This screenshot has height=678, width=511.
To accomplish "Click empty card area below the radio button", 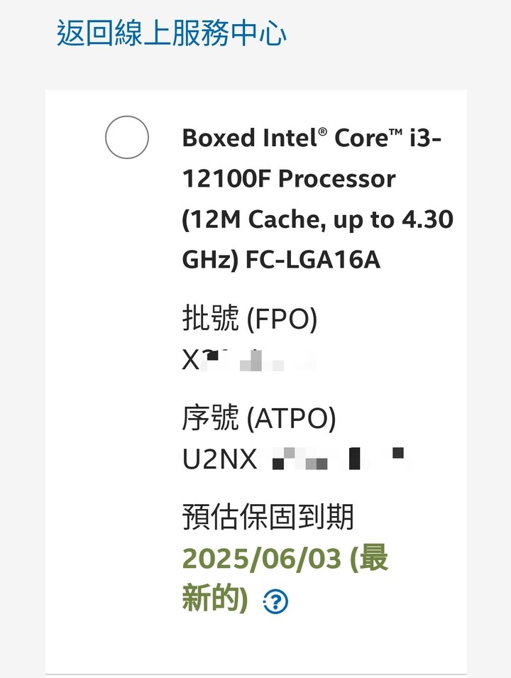I will pyautogui.click(x=114, y=389).
